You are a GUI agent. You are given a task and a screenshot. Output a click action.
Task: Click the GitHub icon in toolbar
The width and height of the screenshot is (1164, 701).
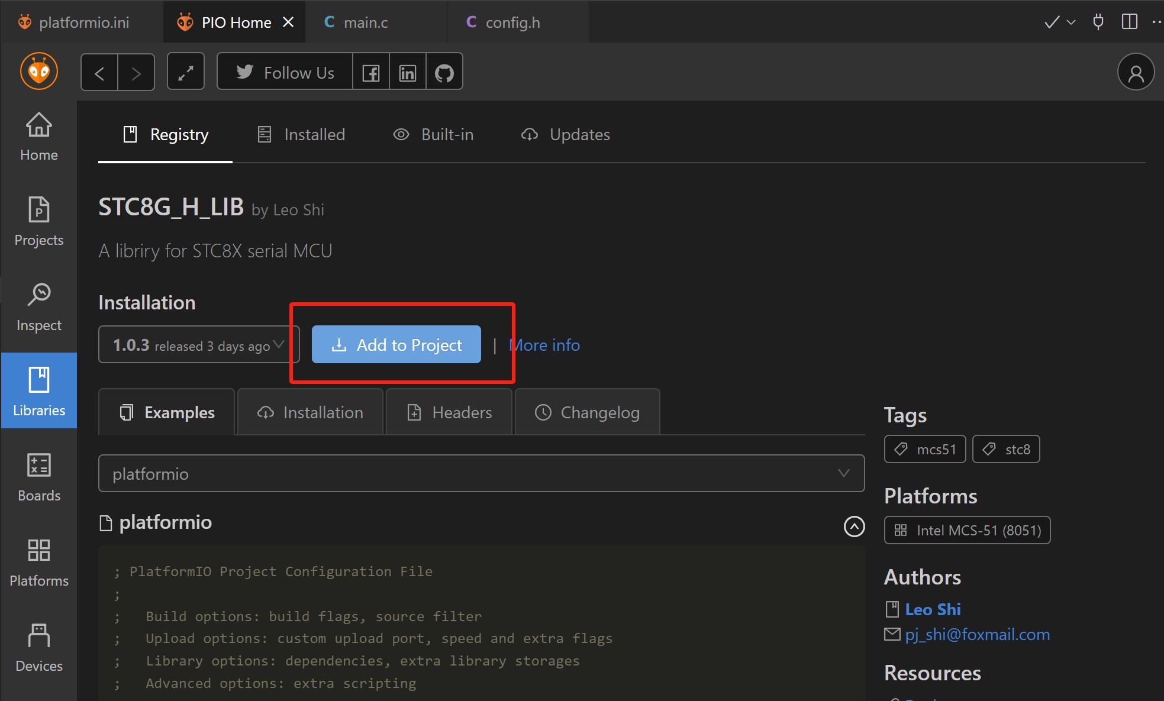pyautogui.click(x=444, y=73)
